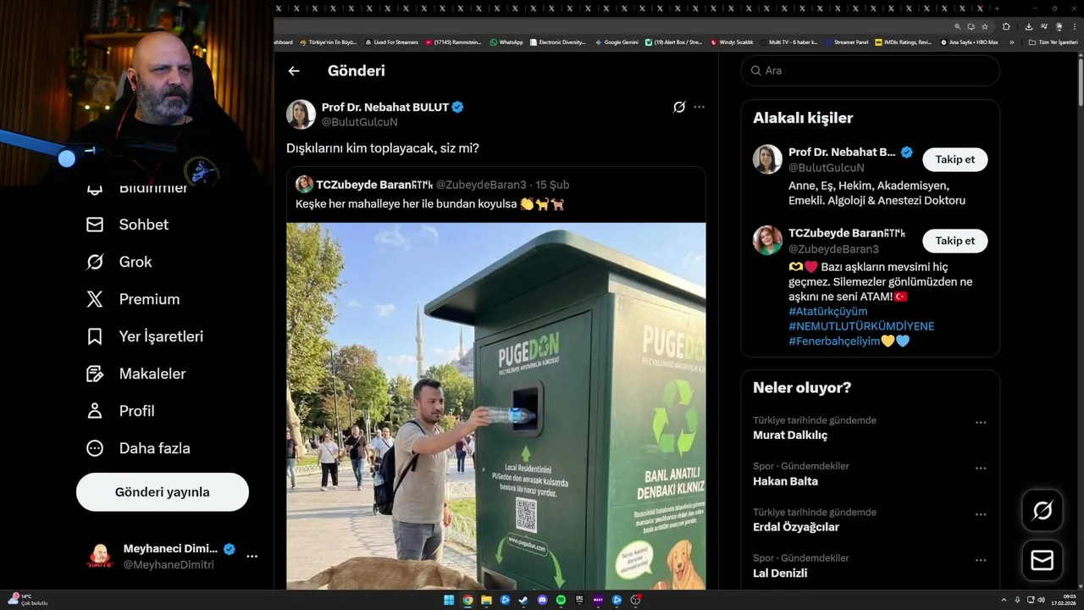Click the bookmark icon for Yer İşaretleri
The height and width of the screenshot is (610, 1084).
tap(95, 336)
